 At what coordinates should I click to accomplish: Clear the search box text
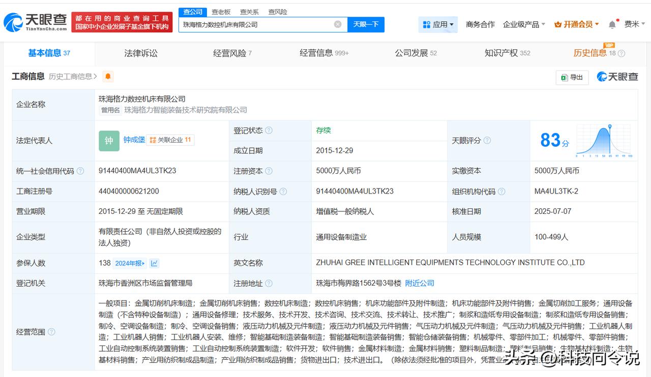[x=338, y=24]
